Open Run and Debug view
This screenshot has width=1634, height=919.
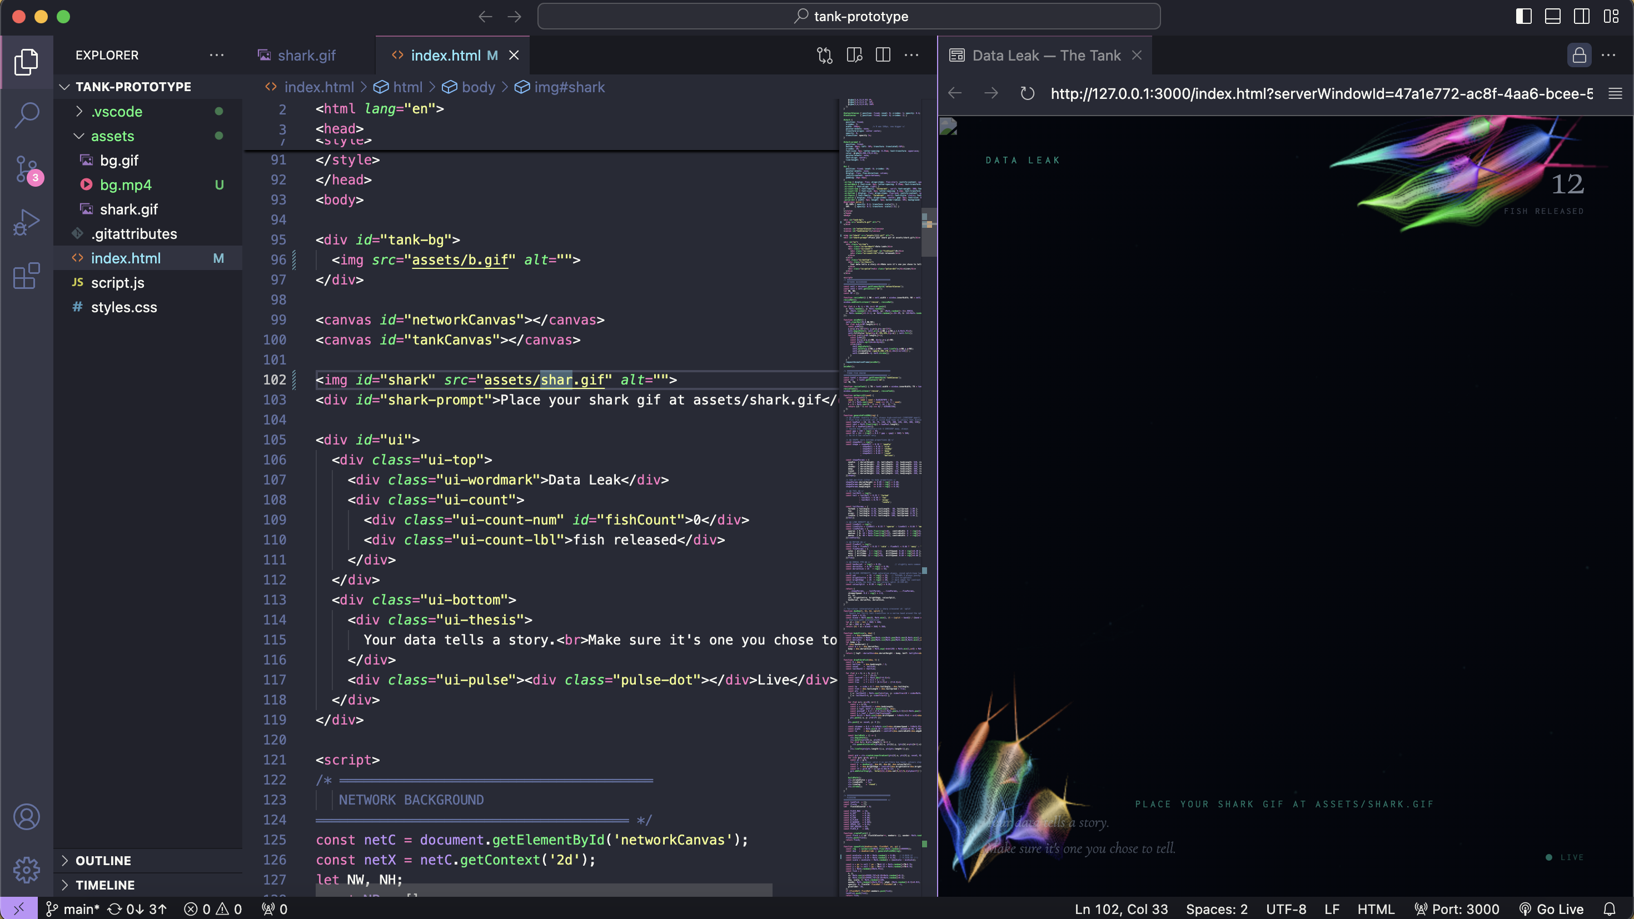click(27, 223)
